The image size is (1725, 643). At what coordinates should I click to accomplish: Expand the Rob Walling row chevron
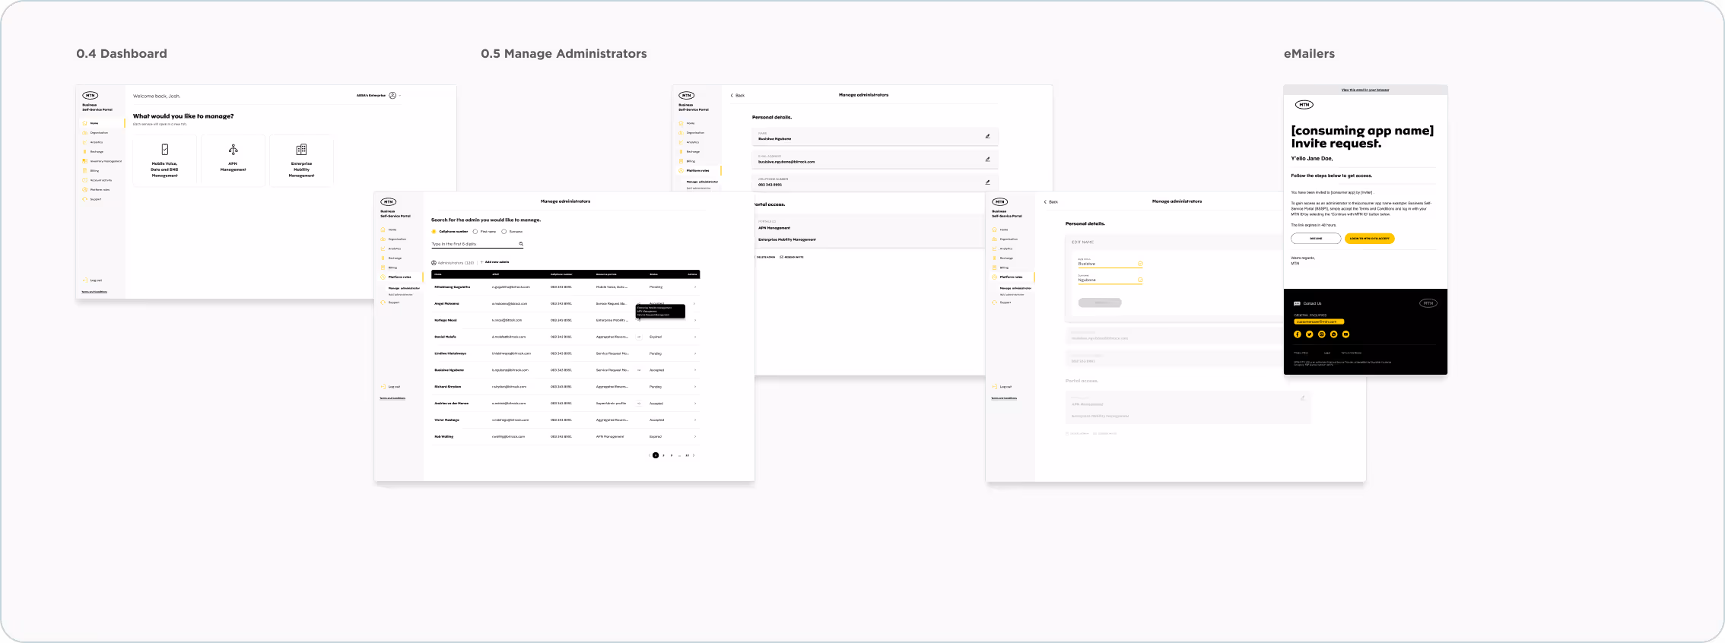click(x=695, y=437)
